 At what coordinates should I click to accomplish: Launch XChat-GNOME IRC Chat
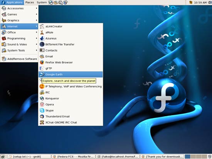pyautogui.click(x=71, y=122)
